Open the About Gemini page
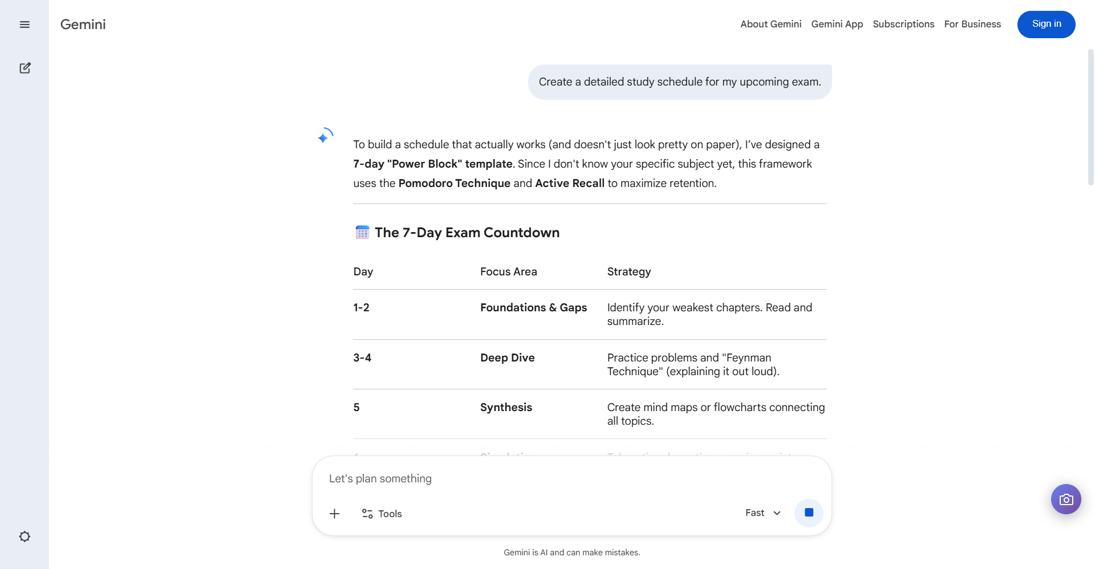This screenshot has height=569, width=1095. point(770,24)
